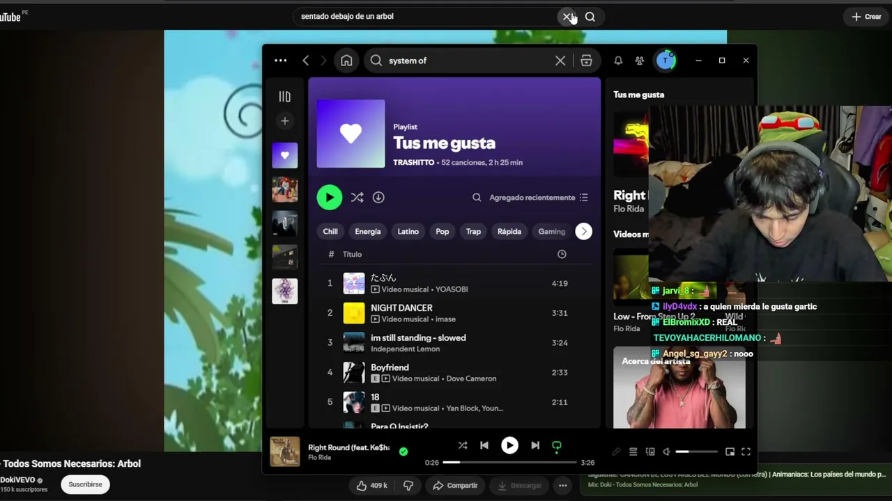Skip to next track
Viewport: 892px width, 501px height.
pyautogui.click(x=535, y=445)
